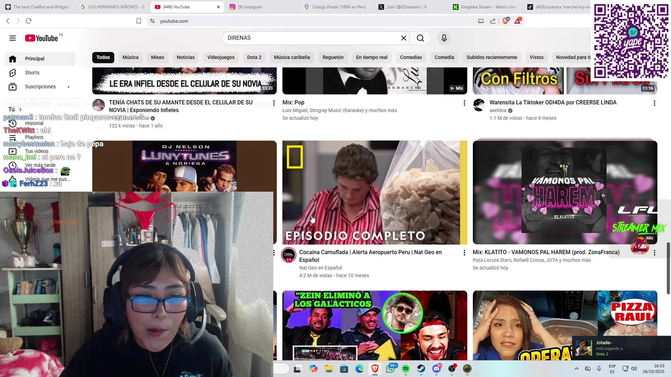
Task: Open WhatsApp from the taskbar
Action: (391, 369)
